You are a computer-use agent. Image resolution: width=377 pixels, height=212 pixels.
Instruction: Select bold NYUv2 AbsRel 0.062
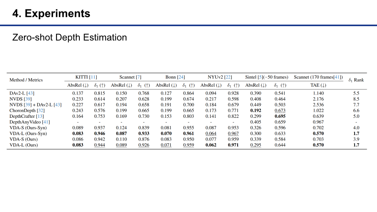(x=211, y=145)
